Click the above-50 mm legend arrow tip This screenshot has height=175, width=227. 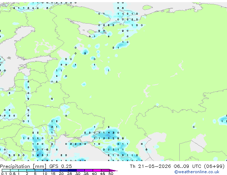pyautogui.click(x=113, y=170)
